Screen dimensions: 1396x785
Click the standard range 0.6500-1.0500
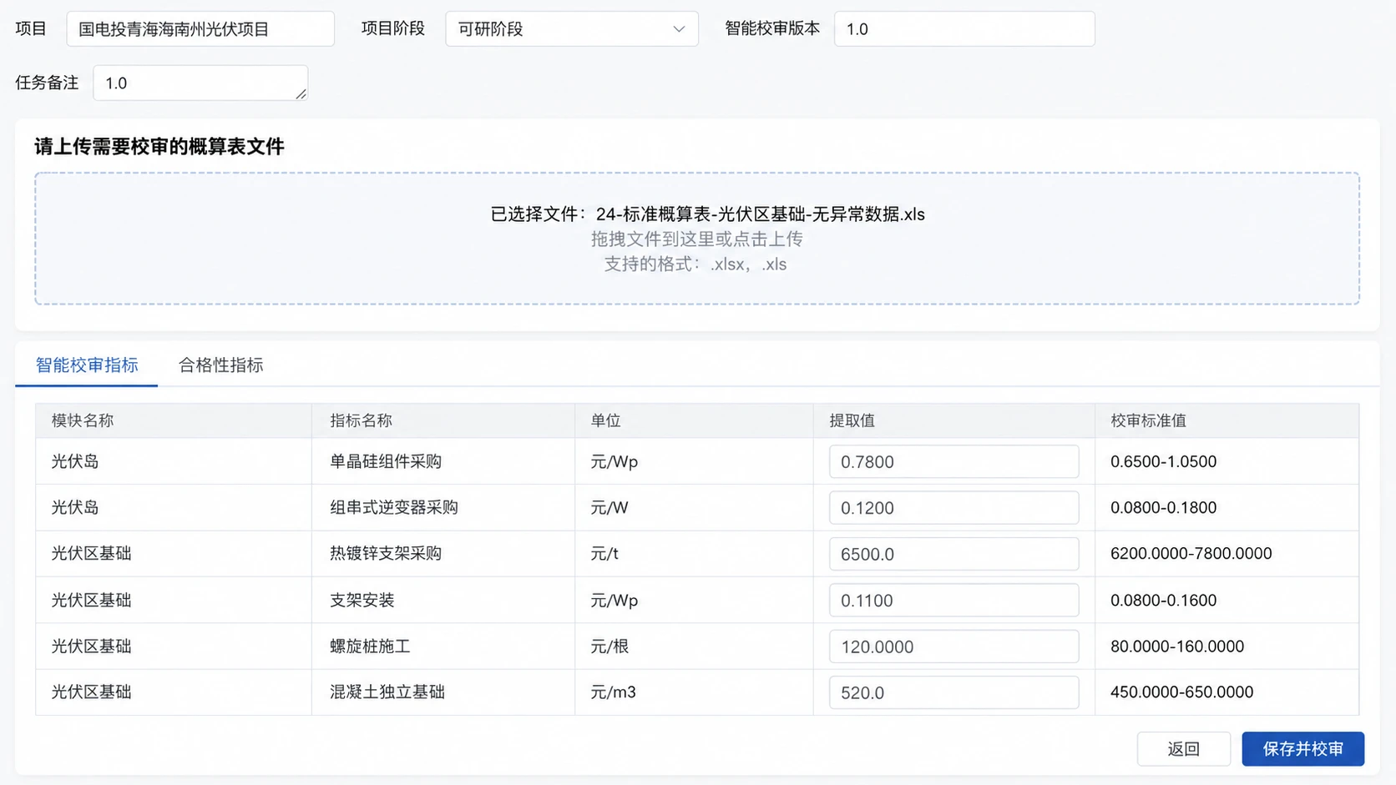pyautogui.click(x=1163, y=461)
